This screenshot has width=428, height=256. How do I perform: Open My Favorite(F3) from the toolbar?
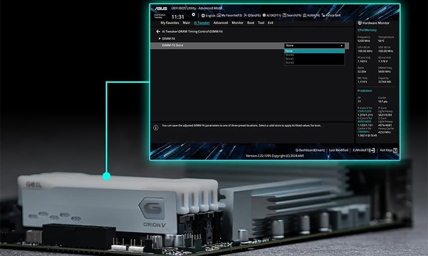229,15
